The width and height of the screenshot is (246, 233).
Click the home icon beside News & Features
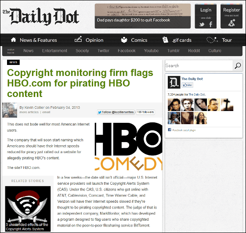point(13,40)
